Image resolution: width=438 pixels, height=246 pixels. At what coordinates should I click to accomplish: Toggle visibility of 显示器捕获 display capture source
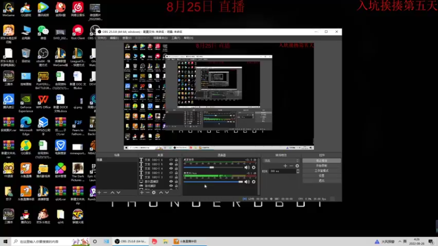pos(171,181)
